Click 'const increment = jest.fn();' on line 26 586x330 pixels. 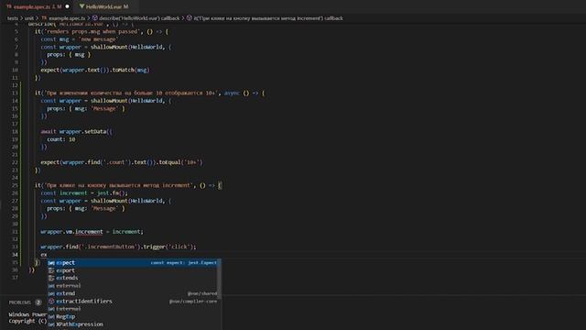(x=84, y=193)
